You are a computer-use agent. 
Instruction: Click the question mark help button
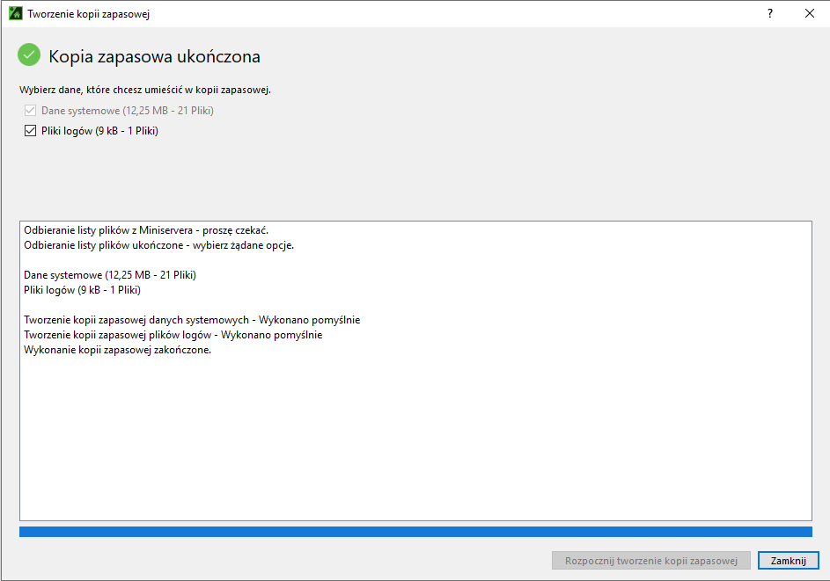[x=770, y=14]
